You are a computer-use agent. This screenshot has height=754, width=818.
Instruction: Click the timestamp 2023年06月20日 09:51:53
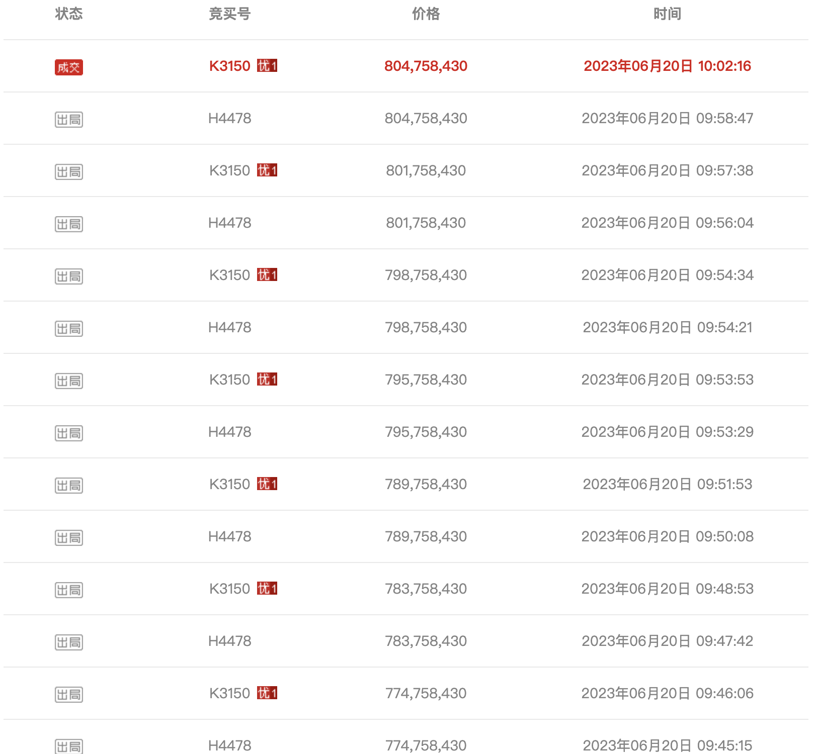point(668,484)
